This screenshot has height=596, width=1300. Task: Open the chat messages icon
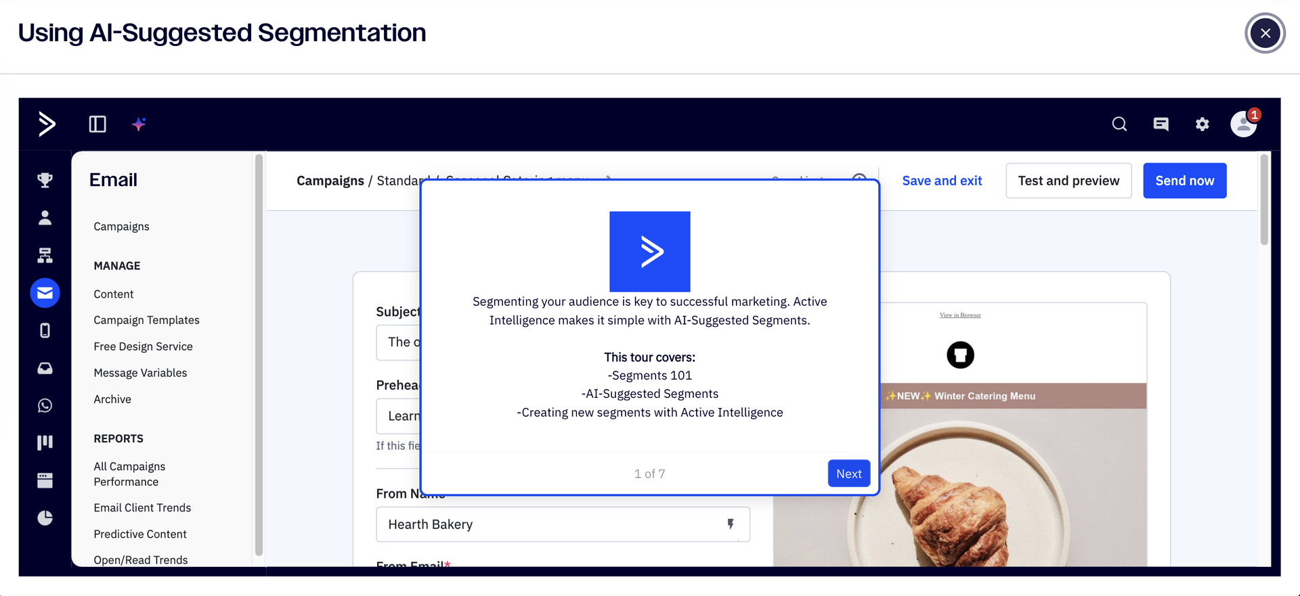point(1161,124)
